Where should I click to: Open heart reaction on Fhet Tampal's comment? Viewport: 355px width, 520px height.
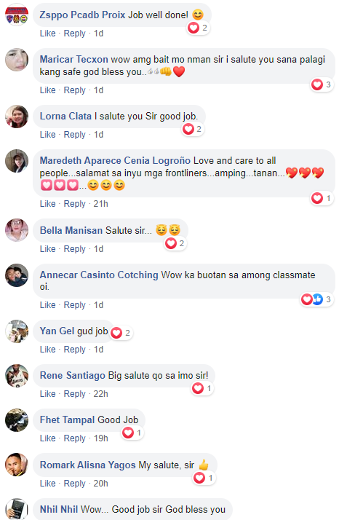132,433
